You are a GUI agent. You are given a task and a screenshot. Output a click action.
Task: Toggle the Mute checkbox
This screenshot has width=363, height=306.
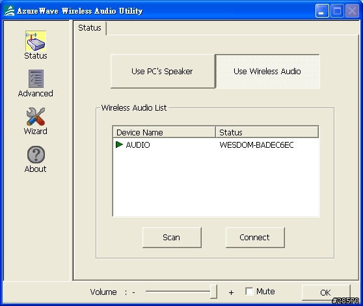click(x=249, y=291)
